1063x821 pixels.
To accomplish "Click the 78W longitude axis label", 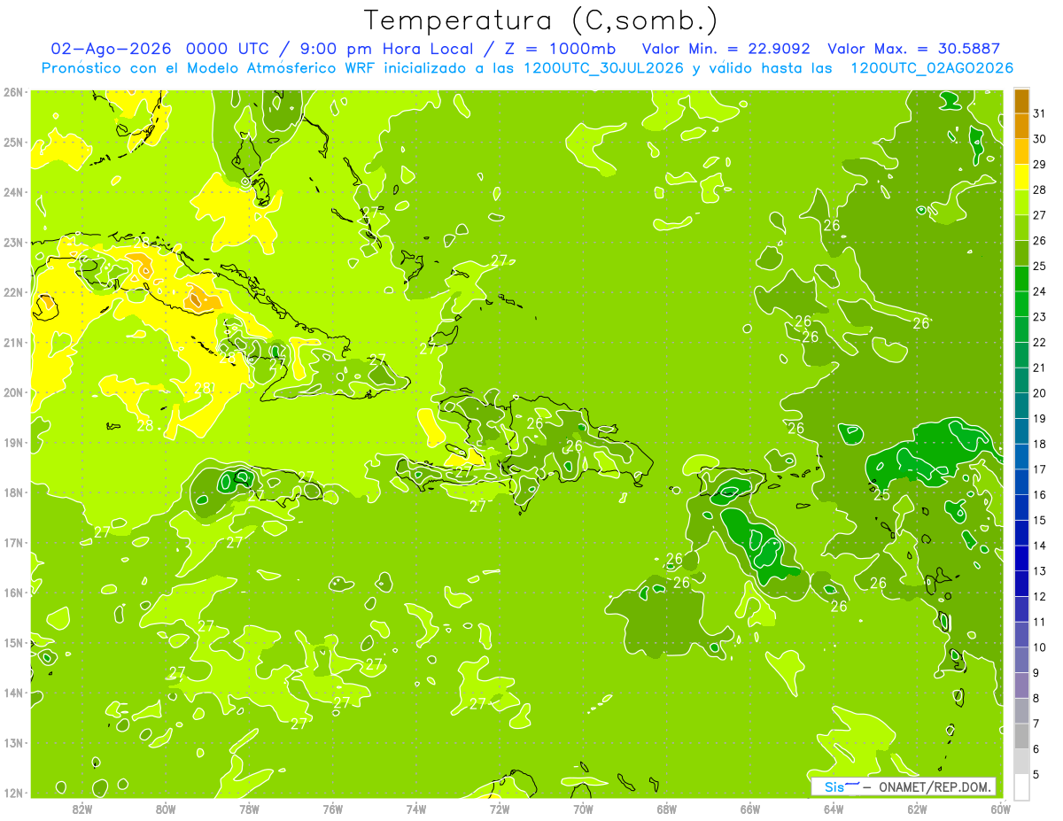I will (x=249, y=809).
